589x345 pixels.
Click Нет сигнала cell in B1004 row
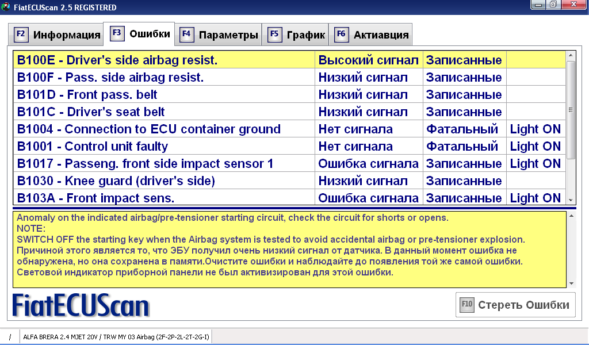pyautogui.click(x=369, y=129)
